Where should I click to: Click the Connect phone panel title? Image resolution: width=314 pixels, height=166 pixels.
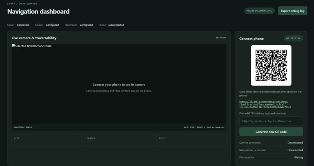[x=251, y=39]
